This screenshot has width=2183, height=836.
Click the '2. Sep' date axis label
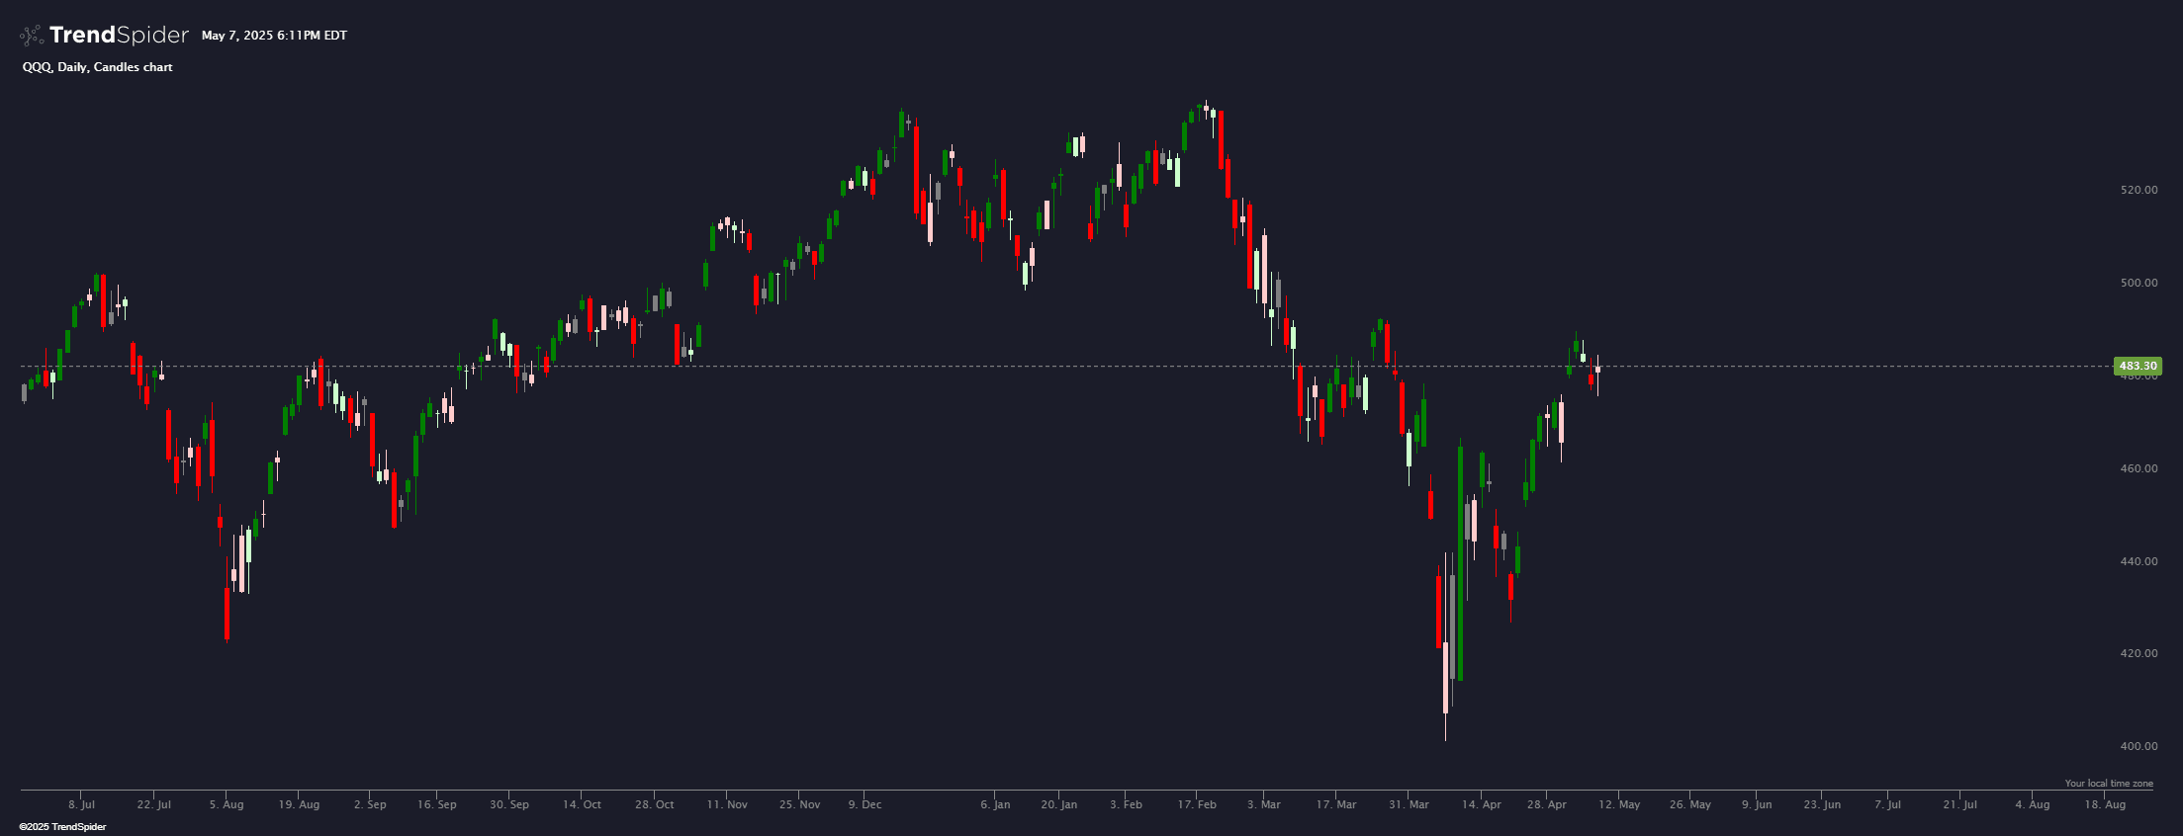click(370, 804)
